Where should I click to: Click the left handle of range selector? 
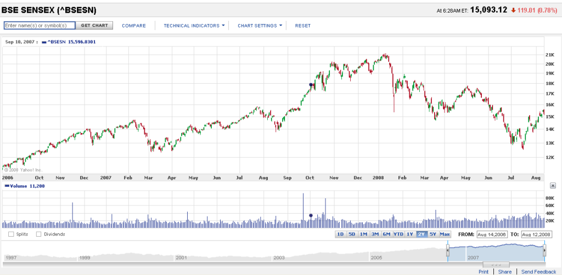(448, 251)
